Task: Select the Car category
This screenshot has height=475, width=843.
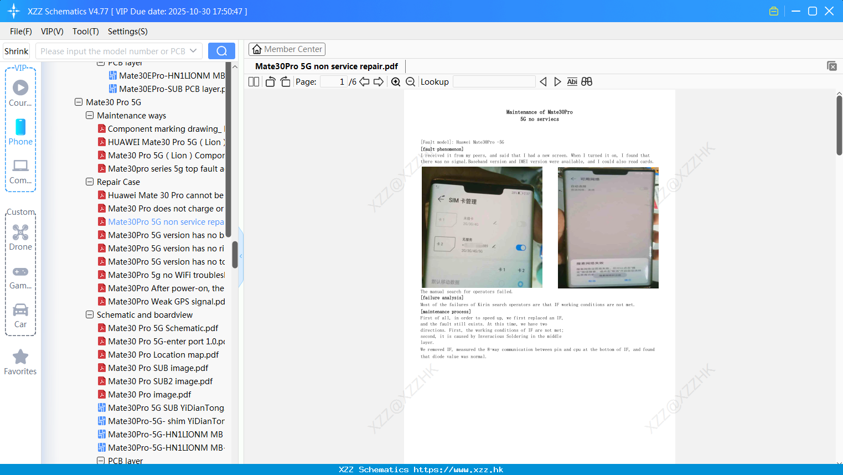Action: (20, 316)
